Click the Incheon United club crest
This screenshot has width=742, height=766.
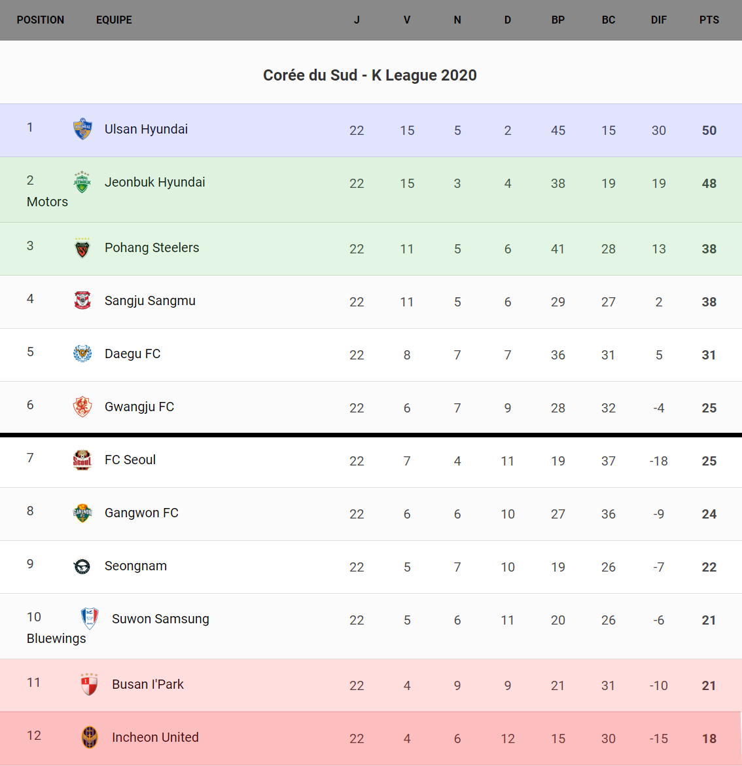[x=90, y=737]
